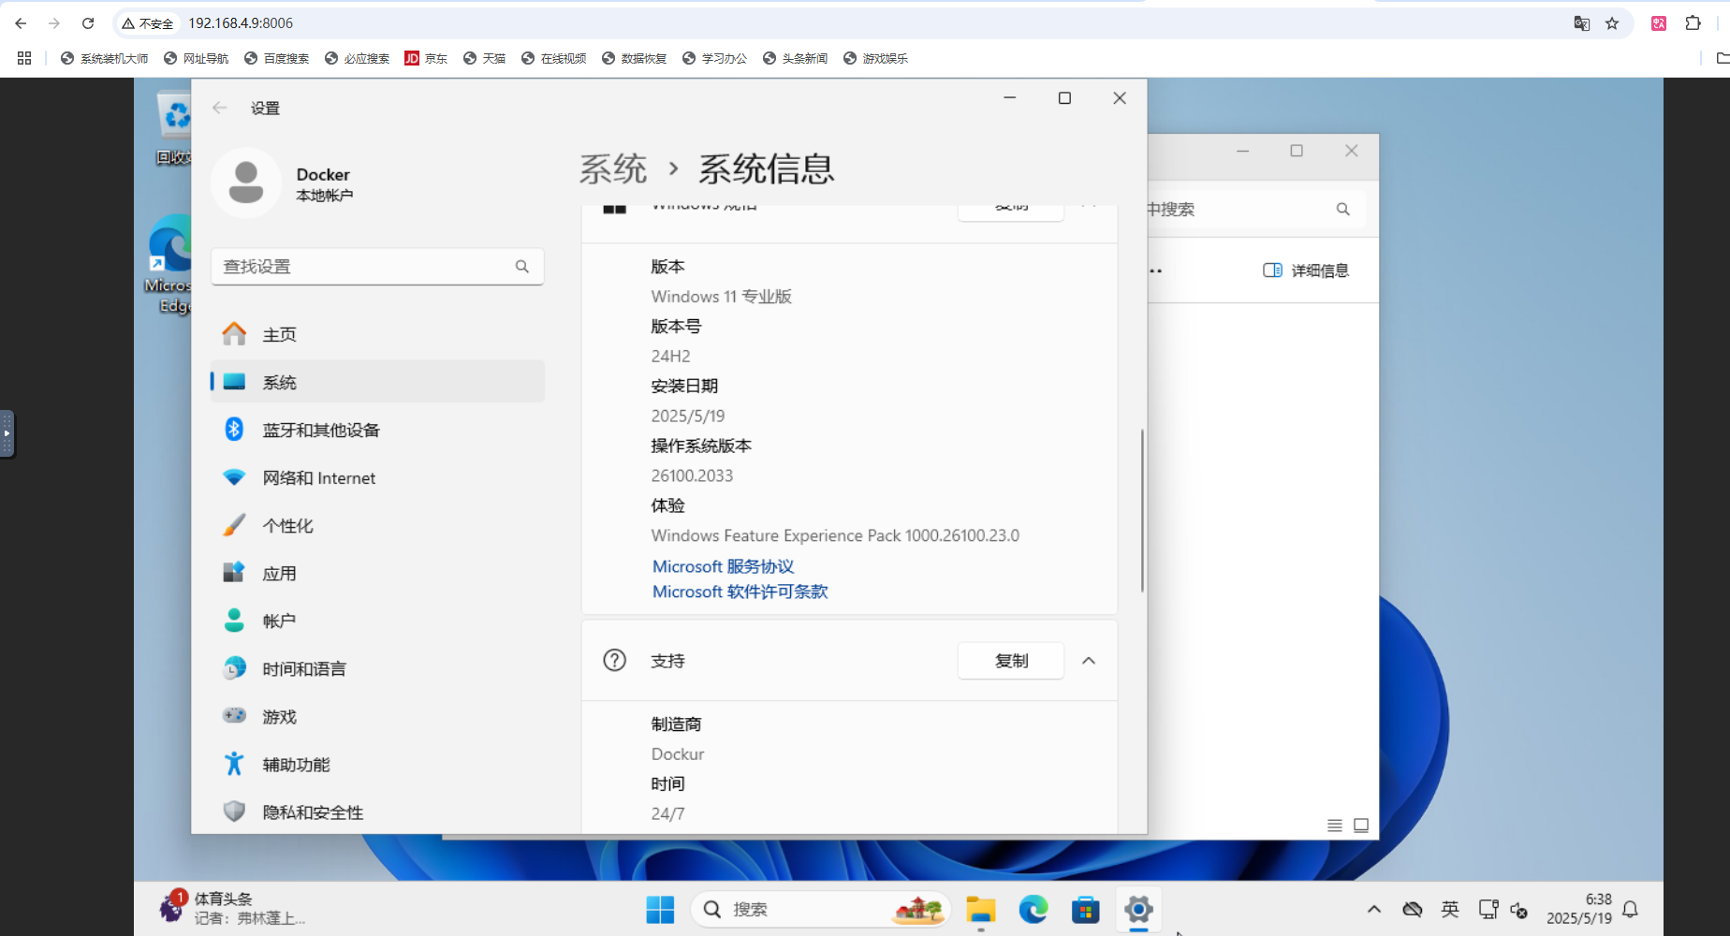Viewport: 1730px width, 936px height.
Task: Open Microsoft Store from the taskbar
Action: point(1086,909)
